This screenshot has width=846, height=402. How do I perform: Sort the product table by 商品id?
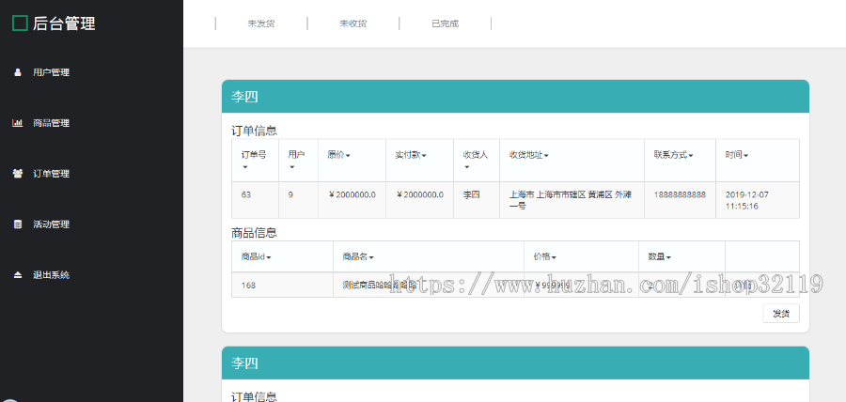tap(257, 256)
